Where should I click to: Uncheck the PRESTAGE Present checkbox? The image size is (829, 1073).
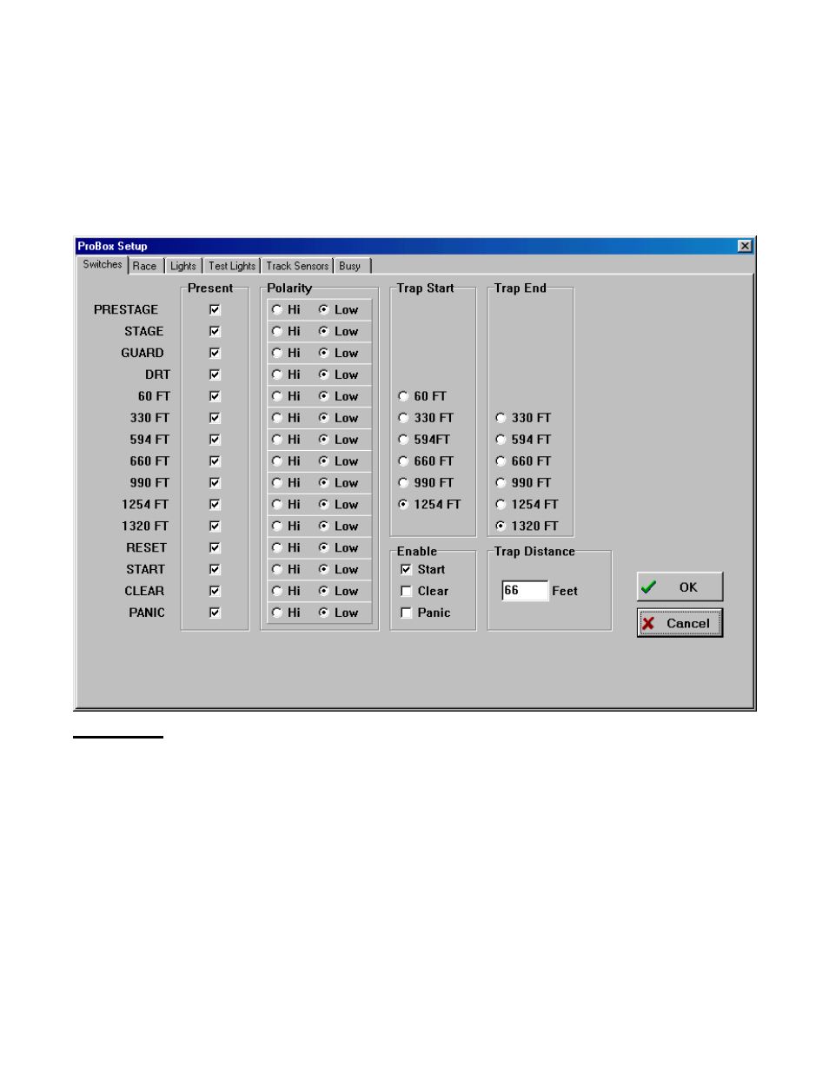point(215,309)
